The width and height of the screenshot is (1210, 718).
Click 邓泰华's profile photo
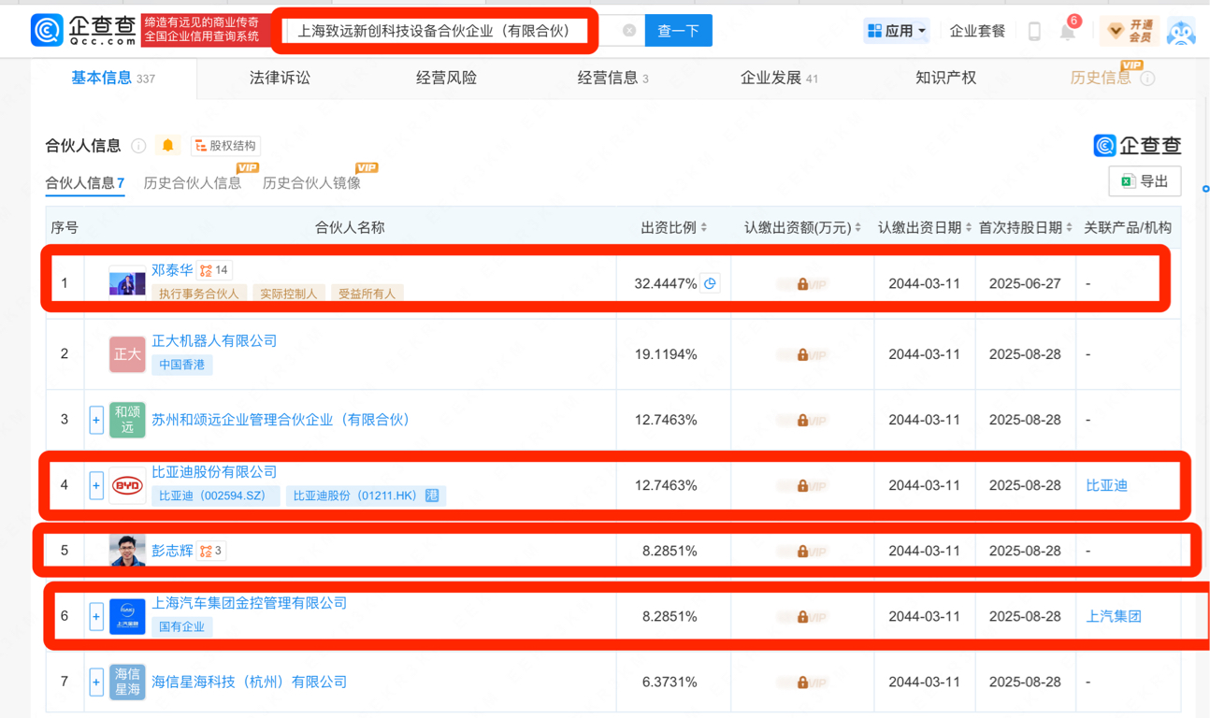[127, 282]
